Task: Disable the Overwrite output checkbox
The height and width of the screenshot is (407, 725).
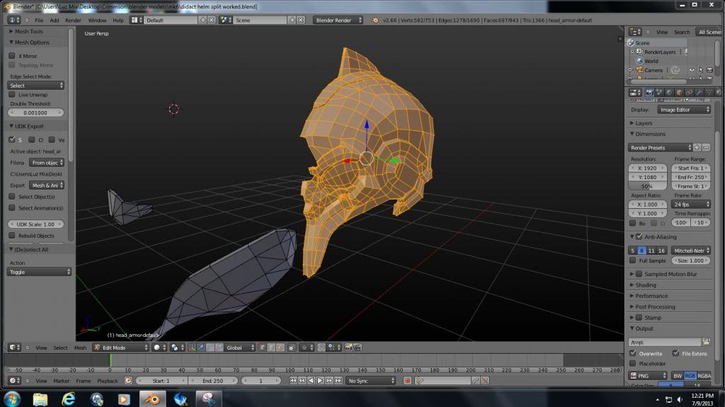Action: click(634, 353)
